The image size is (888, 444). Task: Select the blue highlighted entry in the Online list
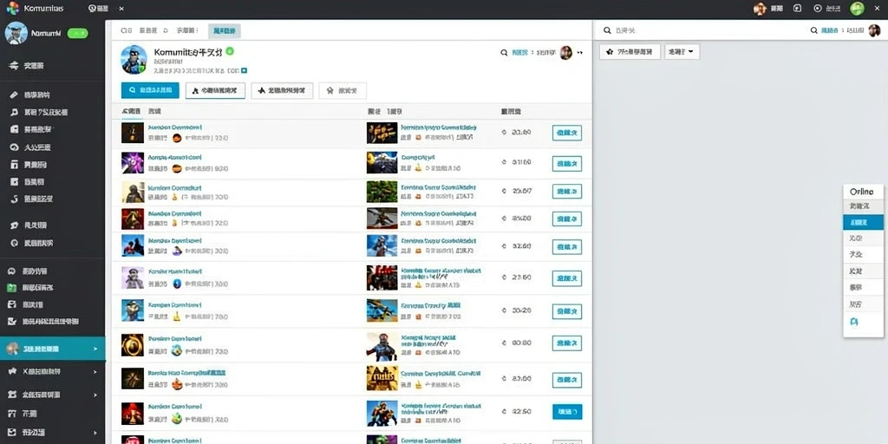pyautogui.click(x=863, y=222)
